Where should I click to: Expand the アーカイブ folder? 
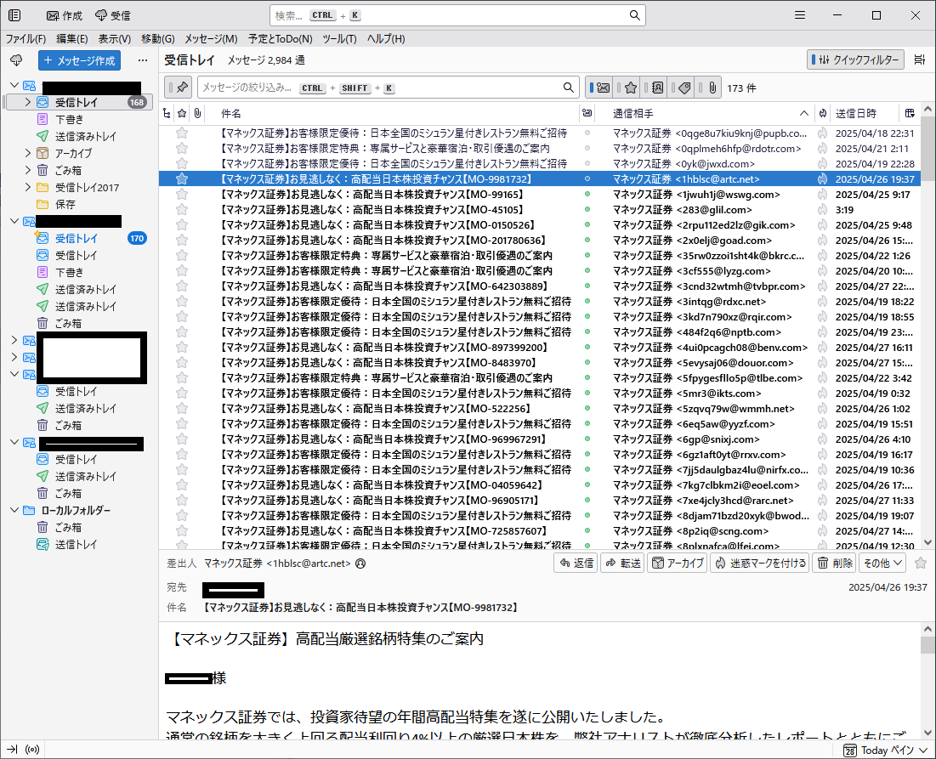point(27,153)
